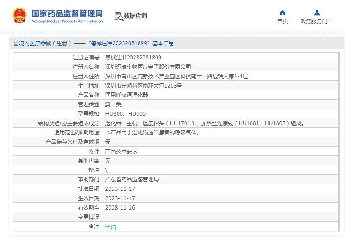Select model spec HU800、HU900
The height and width of the screenshot is (239, 345).
click(x=126, y=113)
